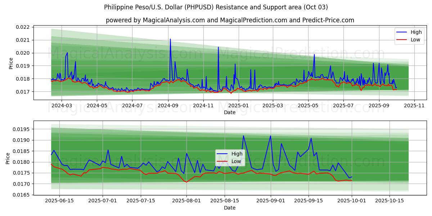Select the High label in bottom chart legend

coord(237,154)
